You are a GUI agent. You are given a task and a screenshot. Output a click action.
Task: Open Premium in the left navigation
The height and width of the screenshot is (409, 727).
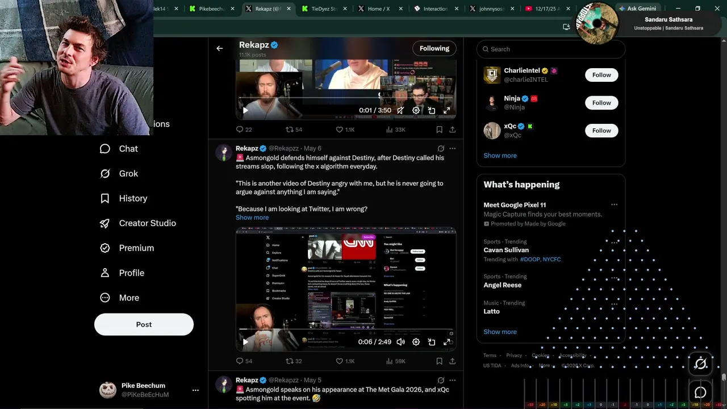click(127, 248)
